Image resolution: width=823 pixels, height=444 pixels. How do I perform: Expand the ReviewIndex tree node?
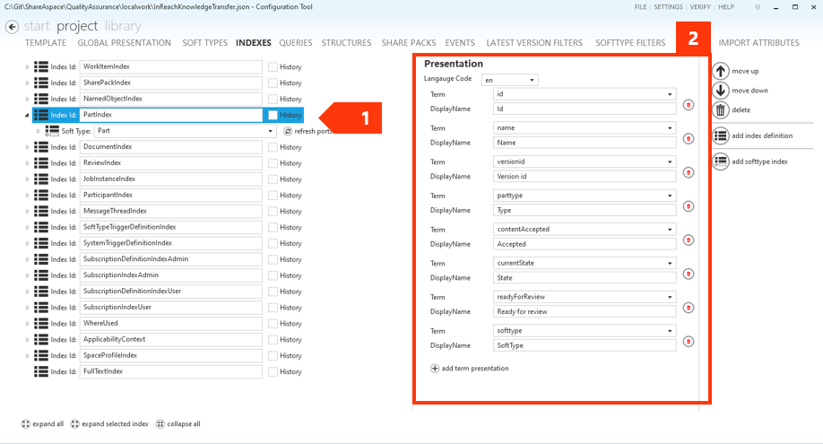click(x=26, y=163)
